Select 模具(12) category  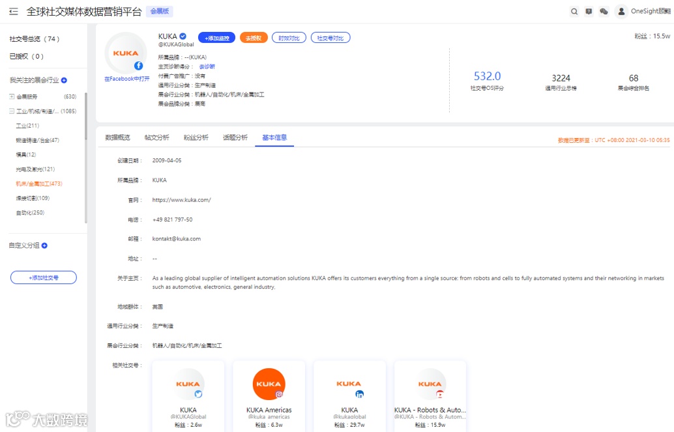click(26, 154)
